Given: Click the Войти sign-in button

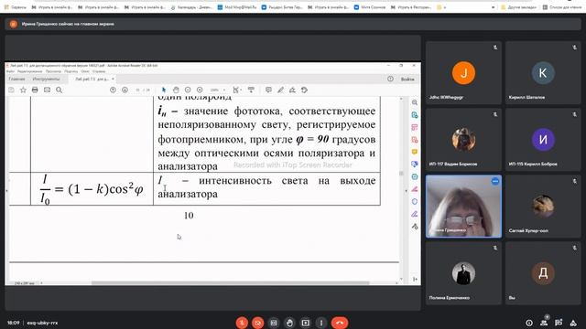Looking at the screenshot, I should tap(407, 80).
